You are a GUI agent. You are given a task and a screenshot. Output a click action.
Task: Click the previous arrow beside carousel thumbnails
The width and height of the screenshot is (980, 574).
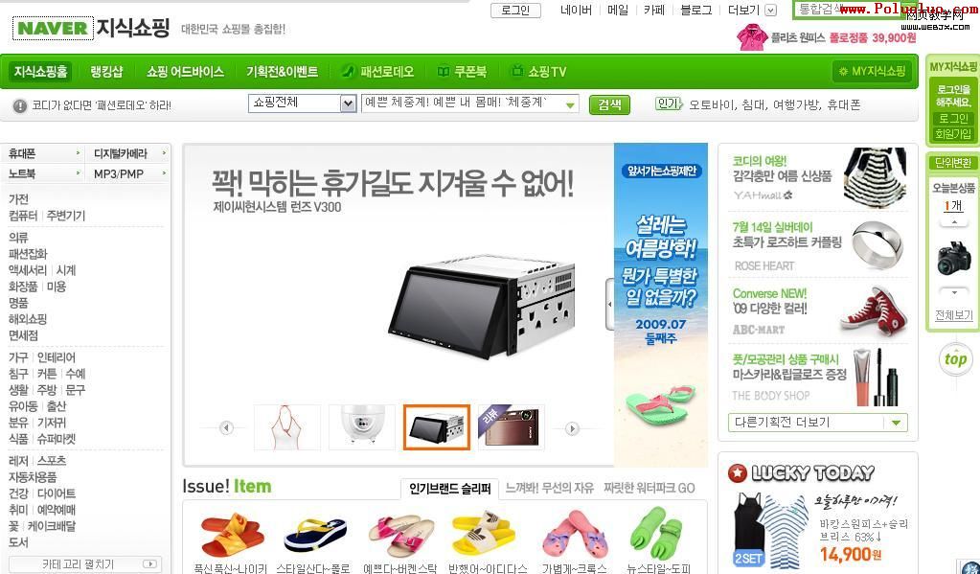tap(226, 427)
